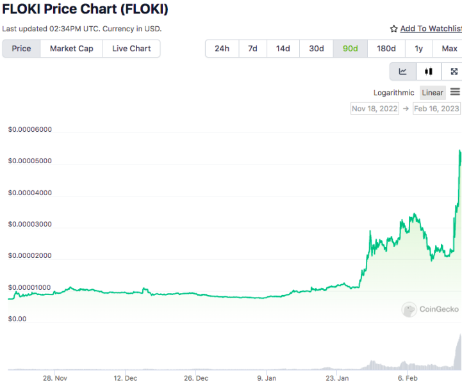Click the $0.00004000 axis label

(x=29, y=193)
